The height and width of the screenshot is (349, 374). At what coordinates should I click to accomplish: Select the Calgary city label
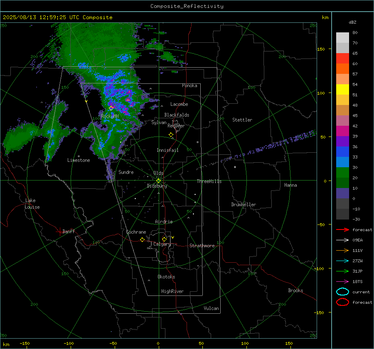[x=162, y=244]
